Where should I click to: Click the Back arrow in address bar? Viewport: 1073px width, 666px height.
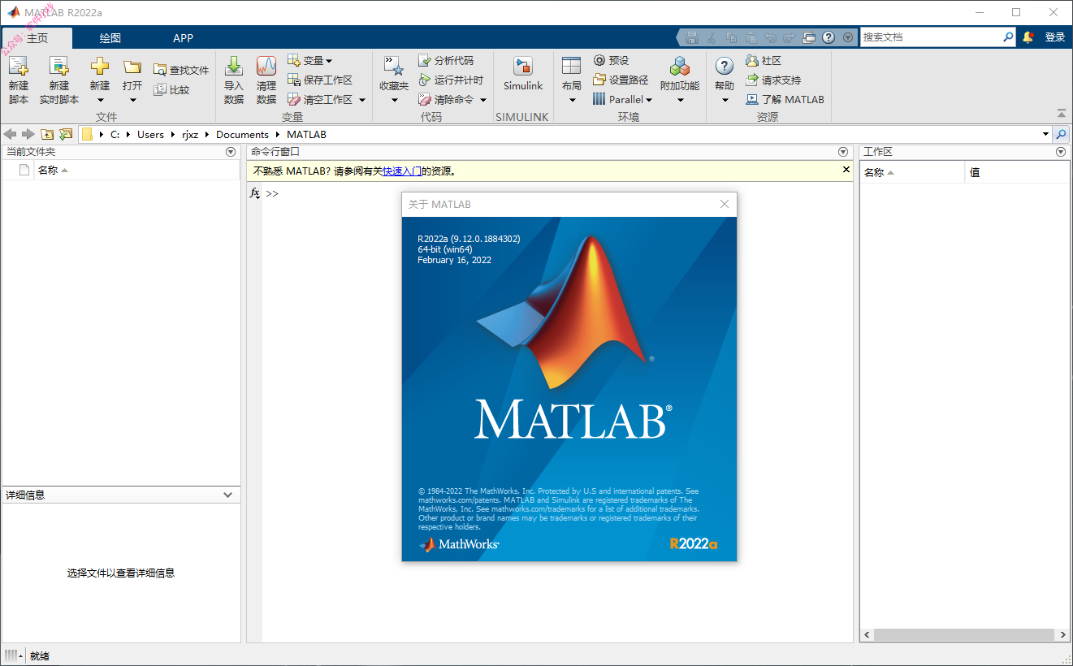pyautogui.click(x=11, y=134)
